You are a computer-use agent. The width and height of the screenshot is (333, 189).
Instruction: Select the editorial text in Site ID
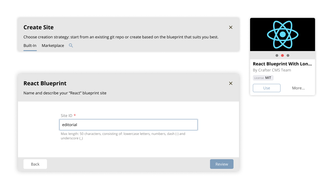[70, 124]
